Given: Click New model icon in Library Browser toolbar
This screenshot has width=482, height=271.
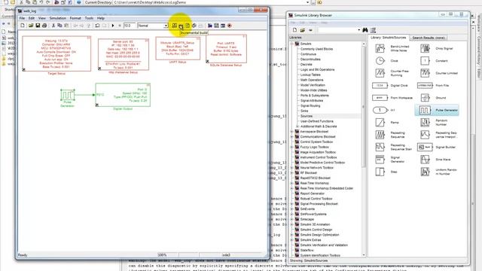Looking at the screenshot, I should point(294,30).
